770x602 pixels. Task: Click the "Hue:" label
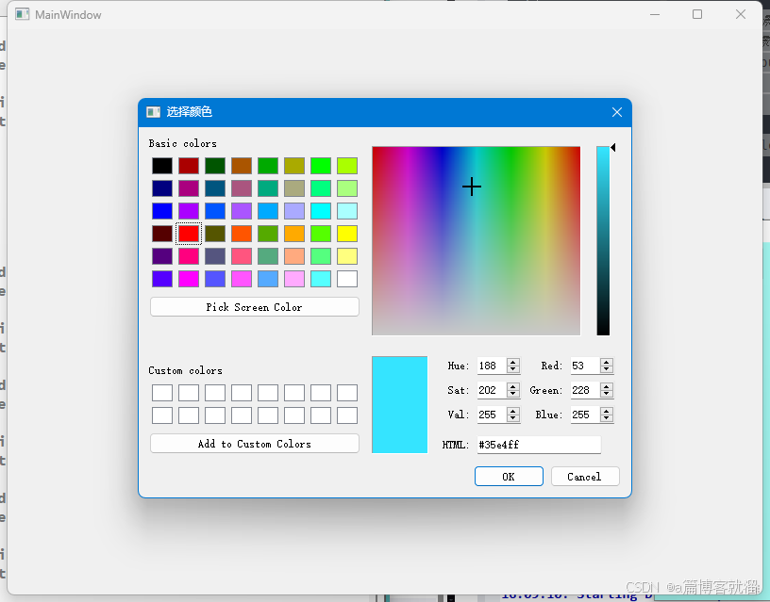tap(459, 366)
